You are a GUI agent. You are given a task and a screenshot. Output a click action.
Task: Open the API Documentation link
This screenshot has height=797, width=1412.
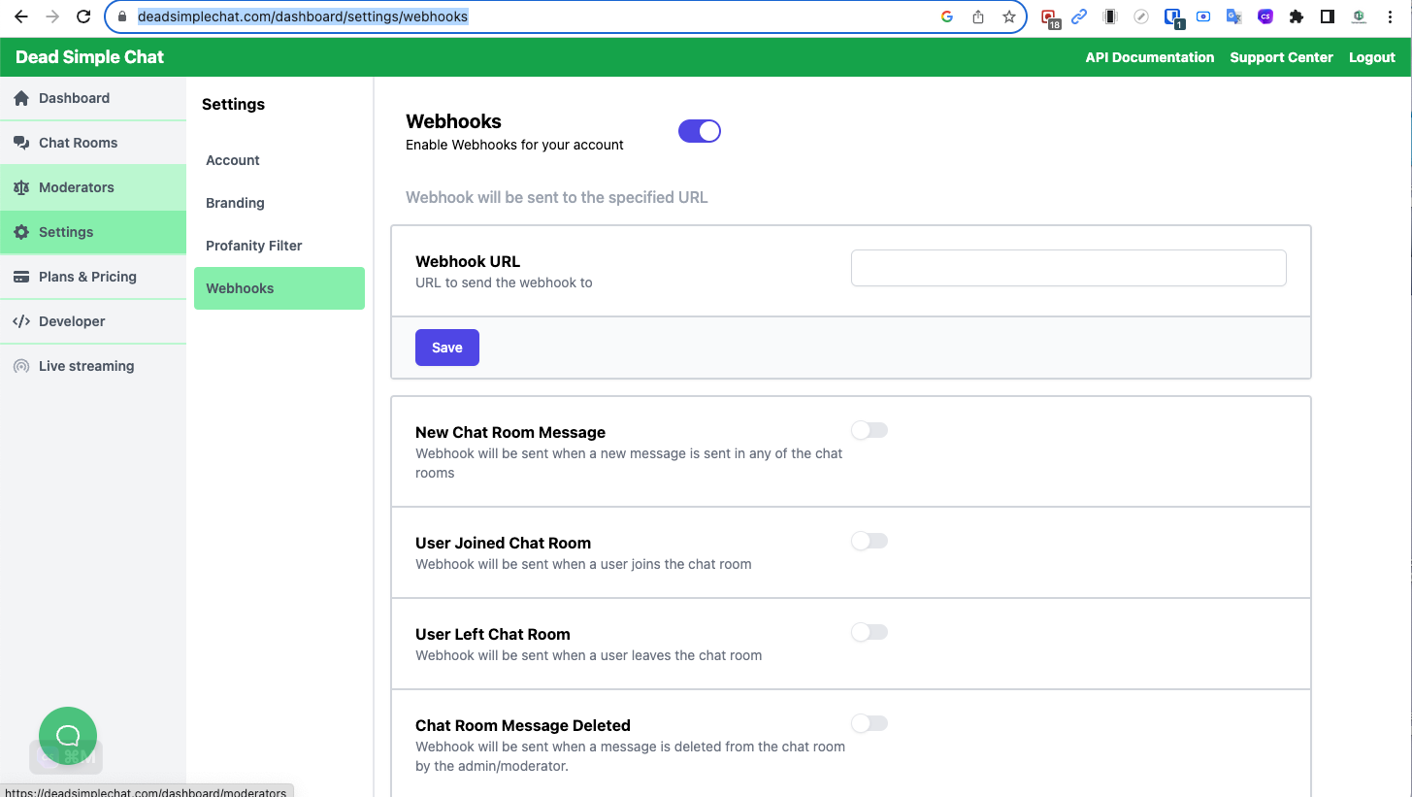click(x=1149, y=57)
